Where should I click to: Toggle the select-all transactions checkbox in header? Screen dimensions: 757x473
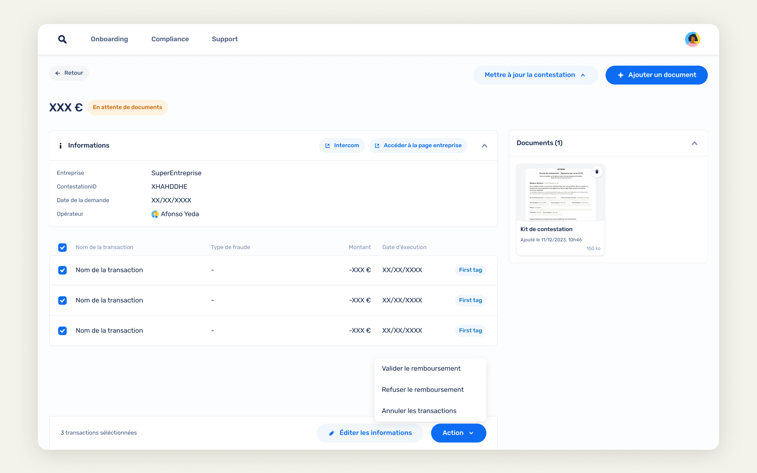tap(62, 247)
